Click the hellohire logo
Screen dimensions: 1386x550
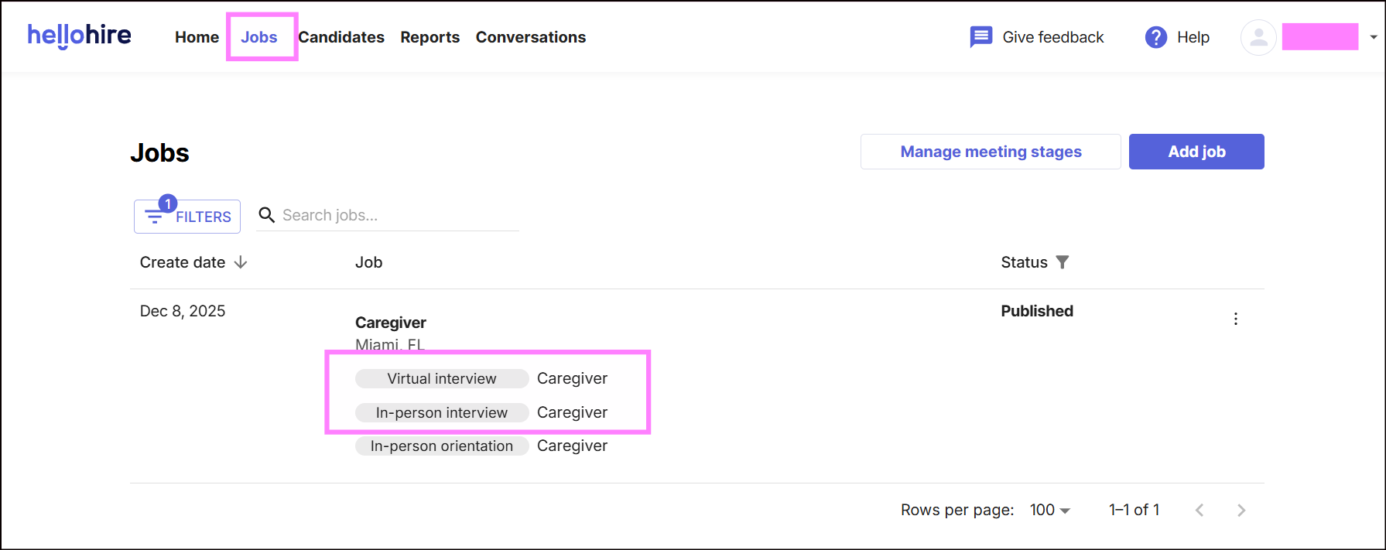click(79, 36)
